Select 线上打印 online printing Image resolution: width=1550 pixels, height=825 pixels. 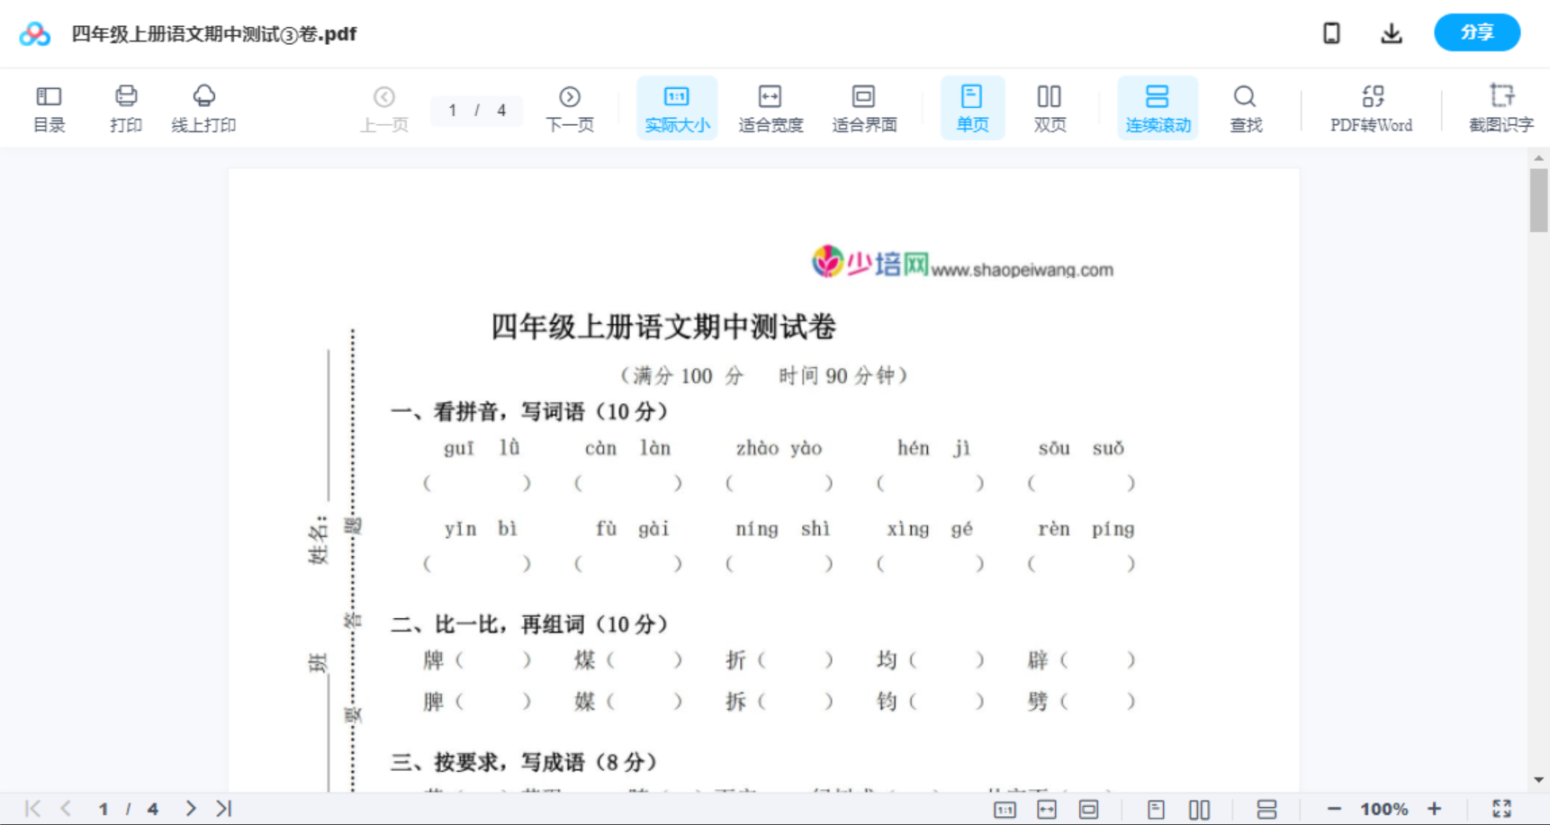[203, 108]
